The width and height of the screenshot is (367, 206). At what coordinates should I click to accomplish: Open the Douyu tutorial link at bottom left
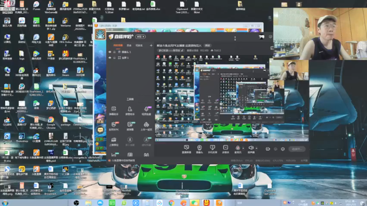pos(123,161)
